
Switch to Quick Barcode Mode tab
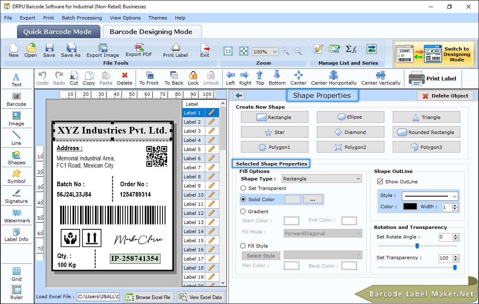58,32
